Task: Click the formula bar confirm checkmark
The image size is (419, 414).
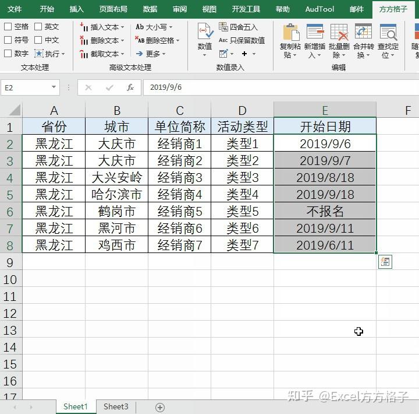Action: tap(109, 87)
